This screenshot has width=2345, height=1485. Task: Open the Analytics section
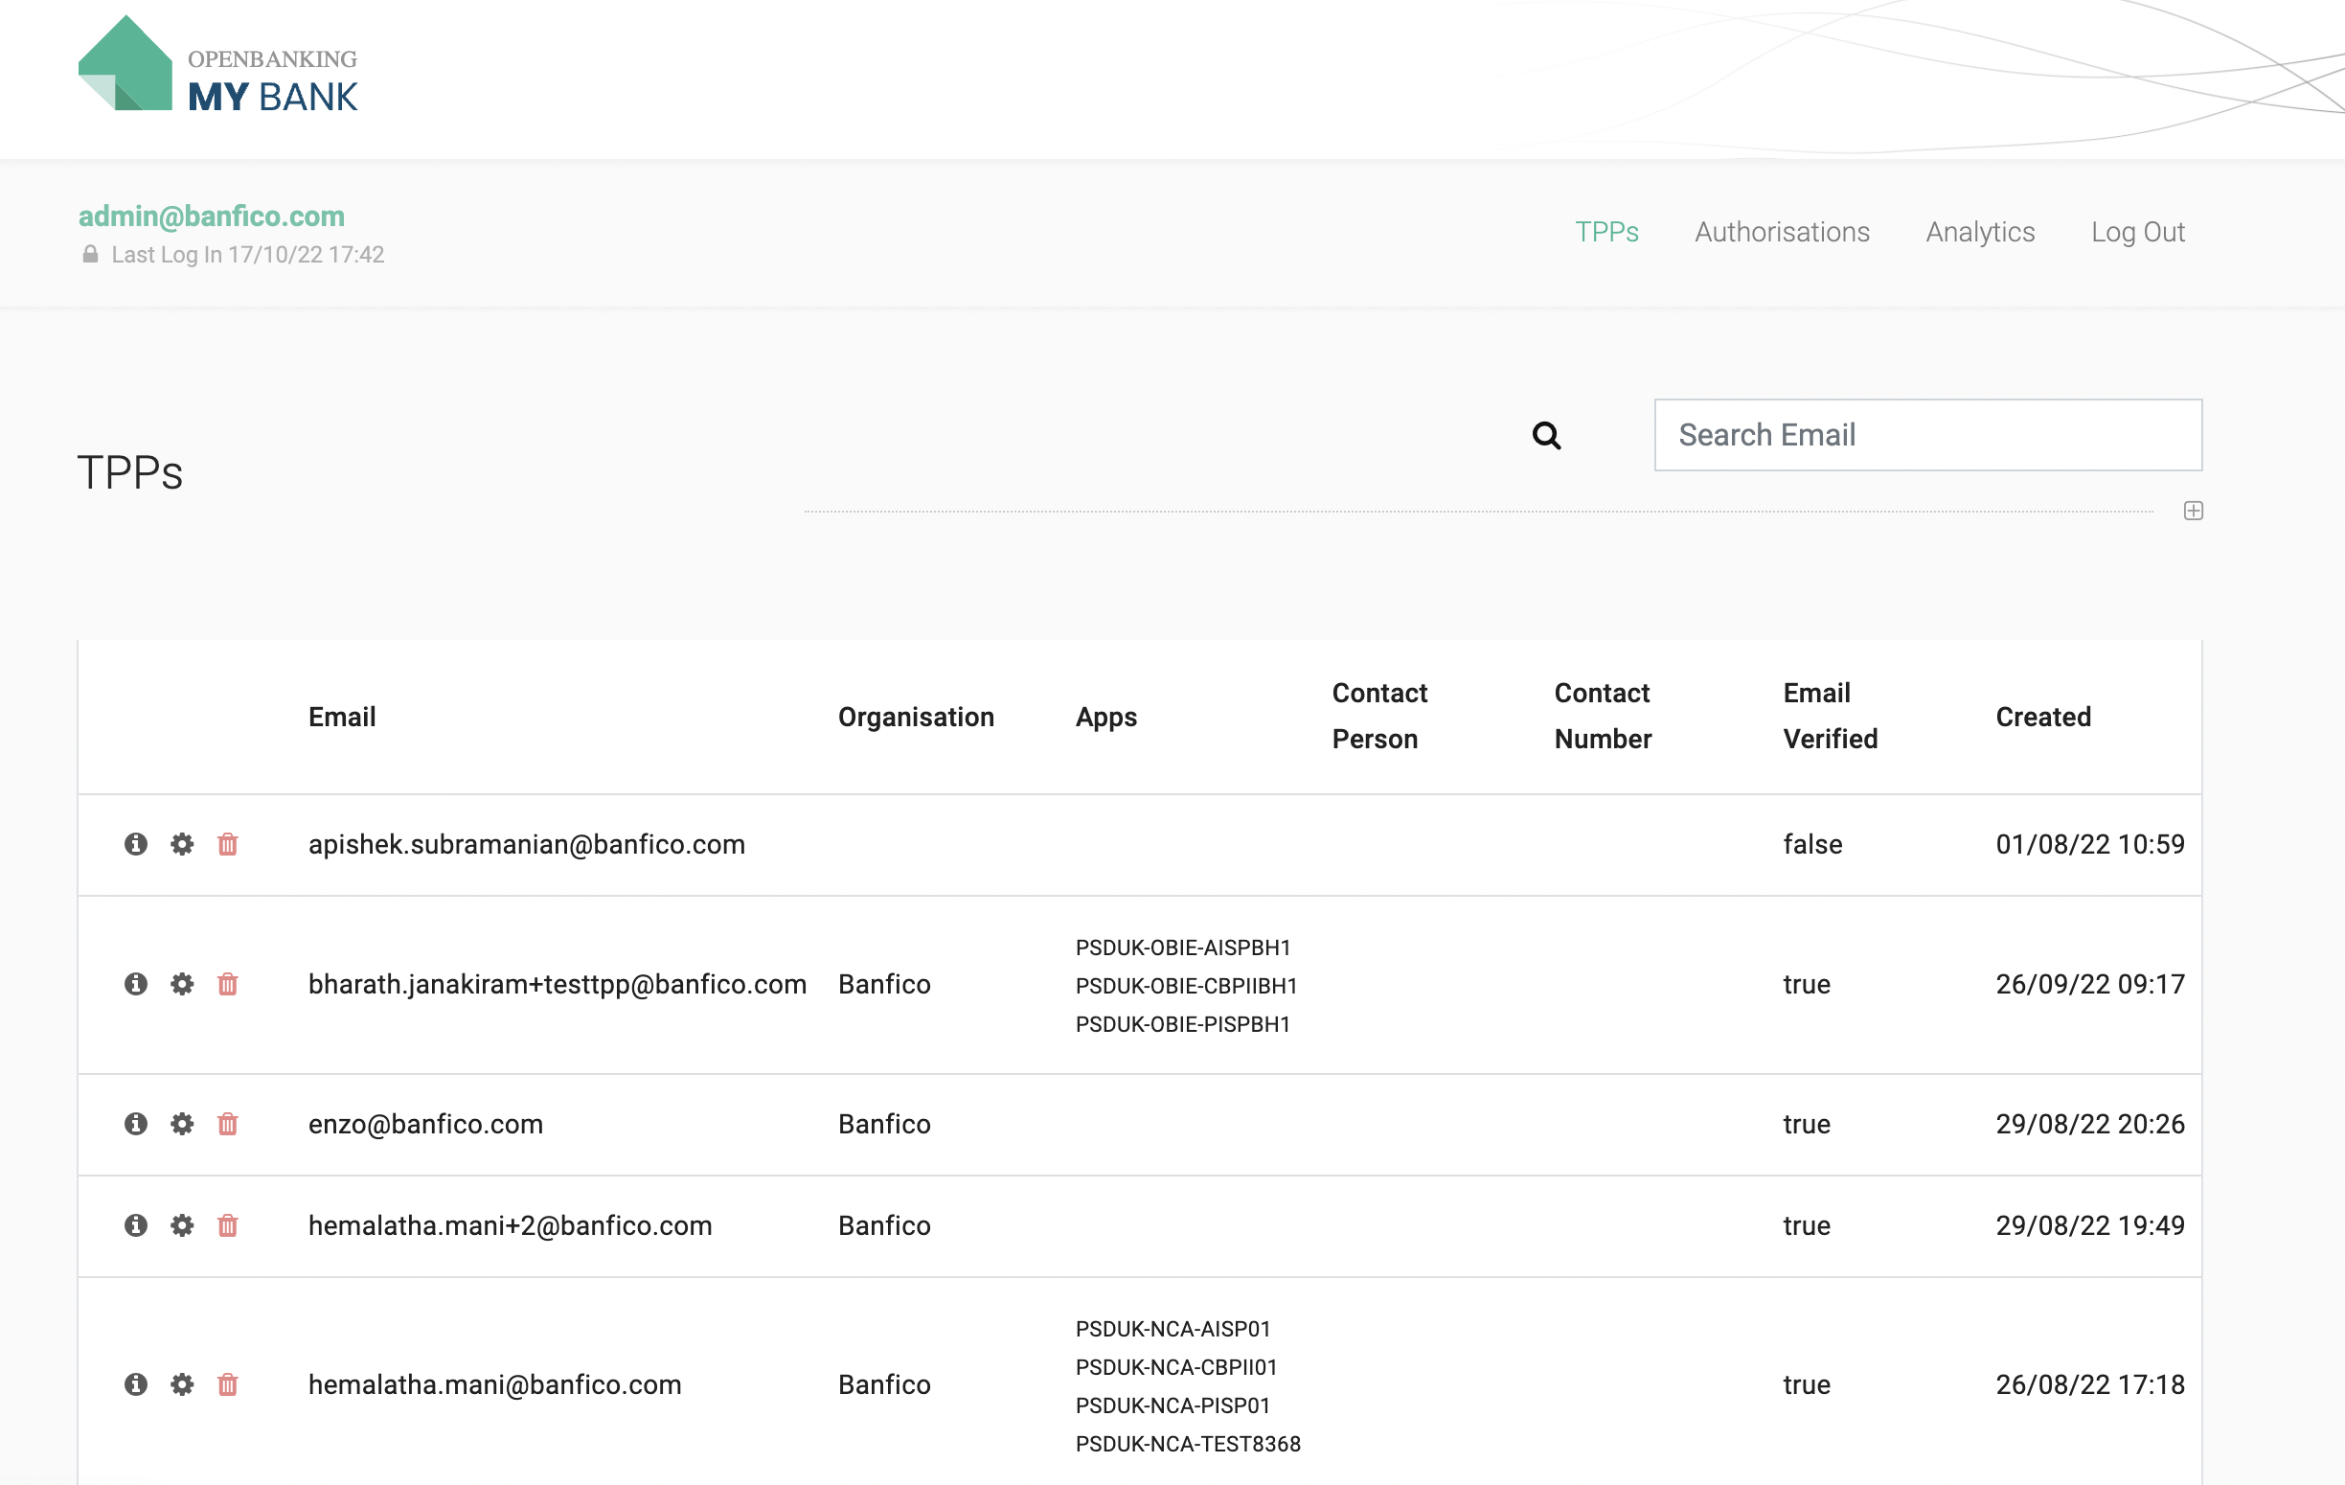1980,232
